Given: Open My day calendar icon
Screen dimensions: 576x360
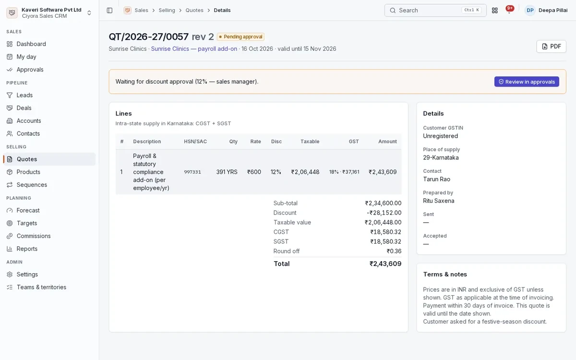Looking at the screenshot, I should (10, 57).
